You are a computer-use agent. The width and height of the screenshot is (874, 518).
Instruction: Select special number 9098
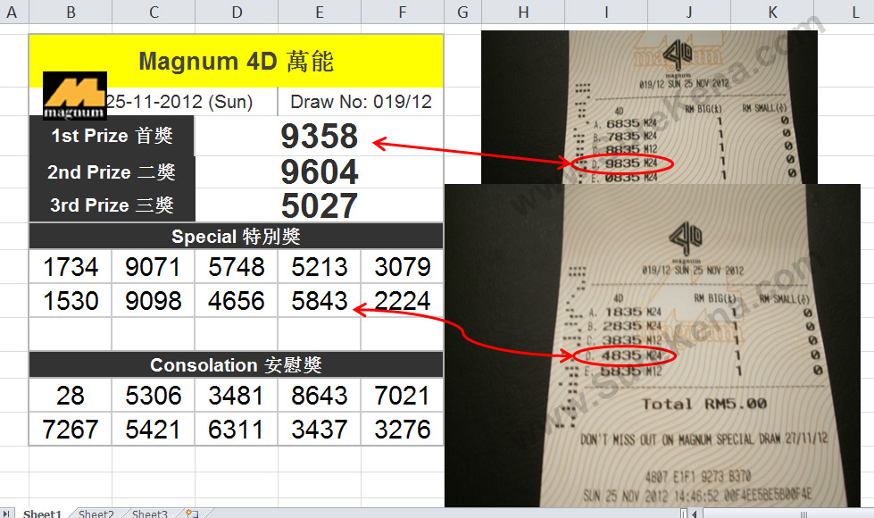pos(154,301)
